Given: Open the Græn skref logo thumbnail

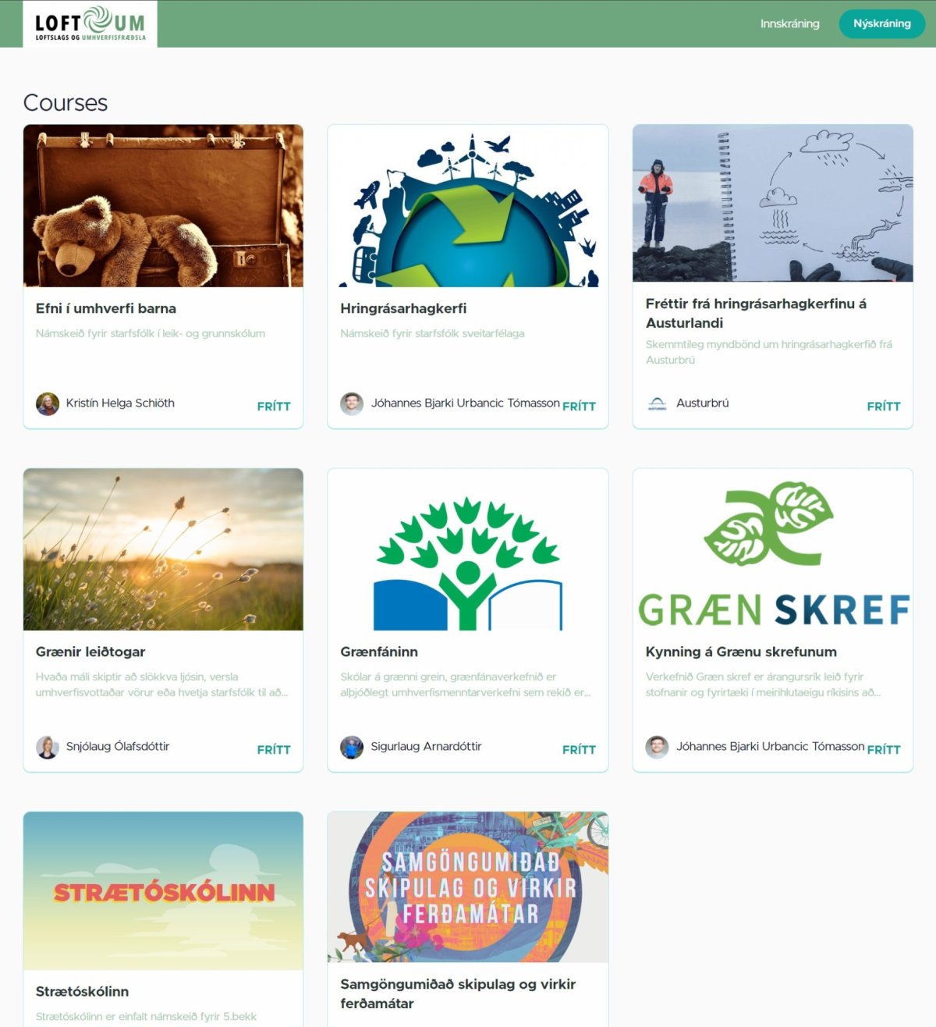Looking at the screenshot, I should coord(772,549).
